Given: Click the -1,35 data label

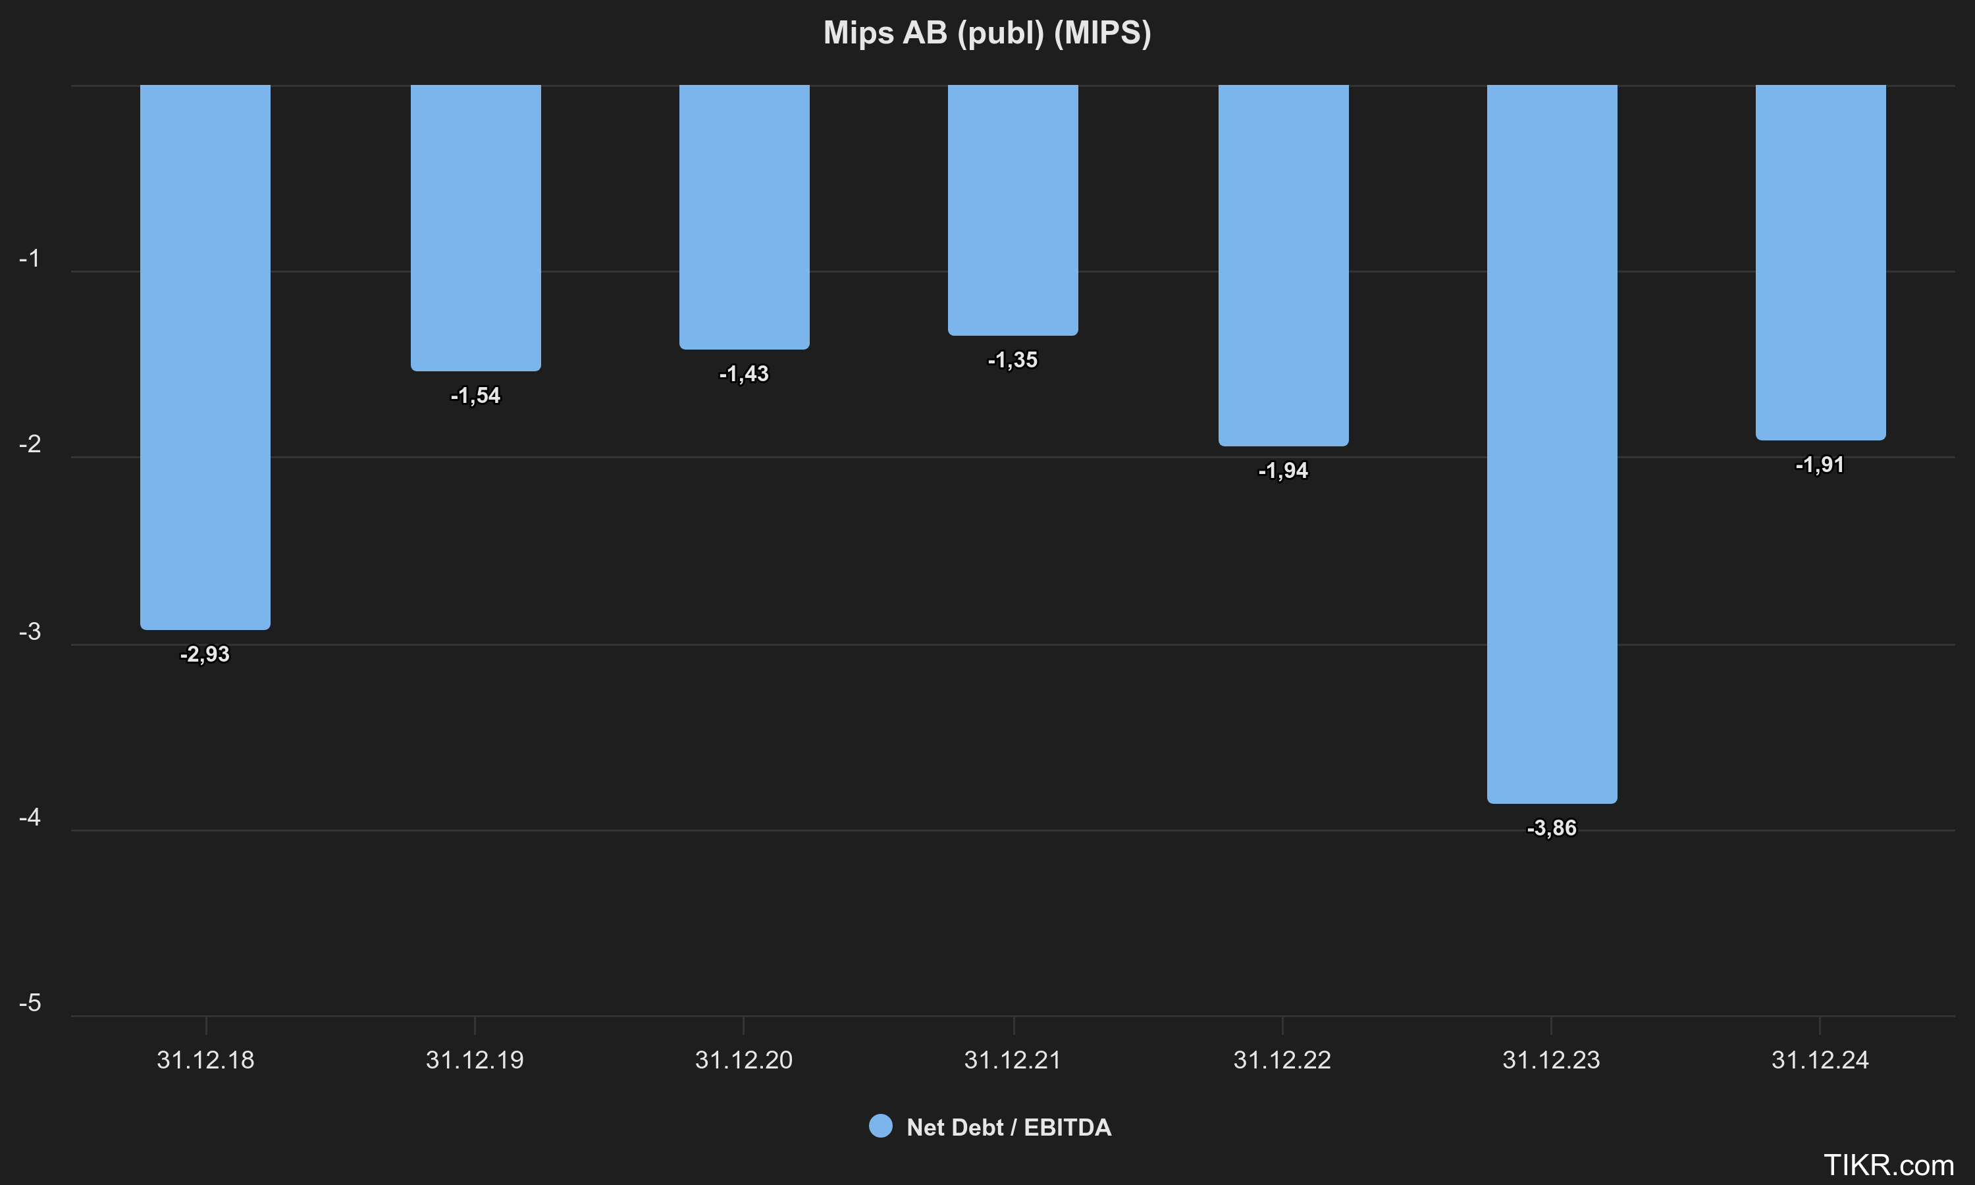Looking at the screenshot, I should [1013, 360].
